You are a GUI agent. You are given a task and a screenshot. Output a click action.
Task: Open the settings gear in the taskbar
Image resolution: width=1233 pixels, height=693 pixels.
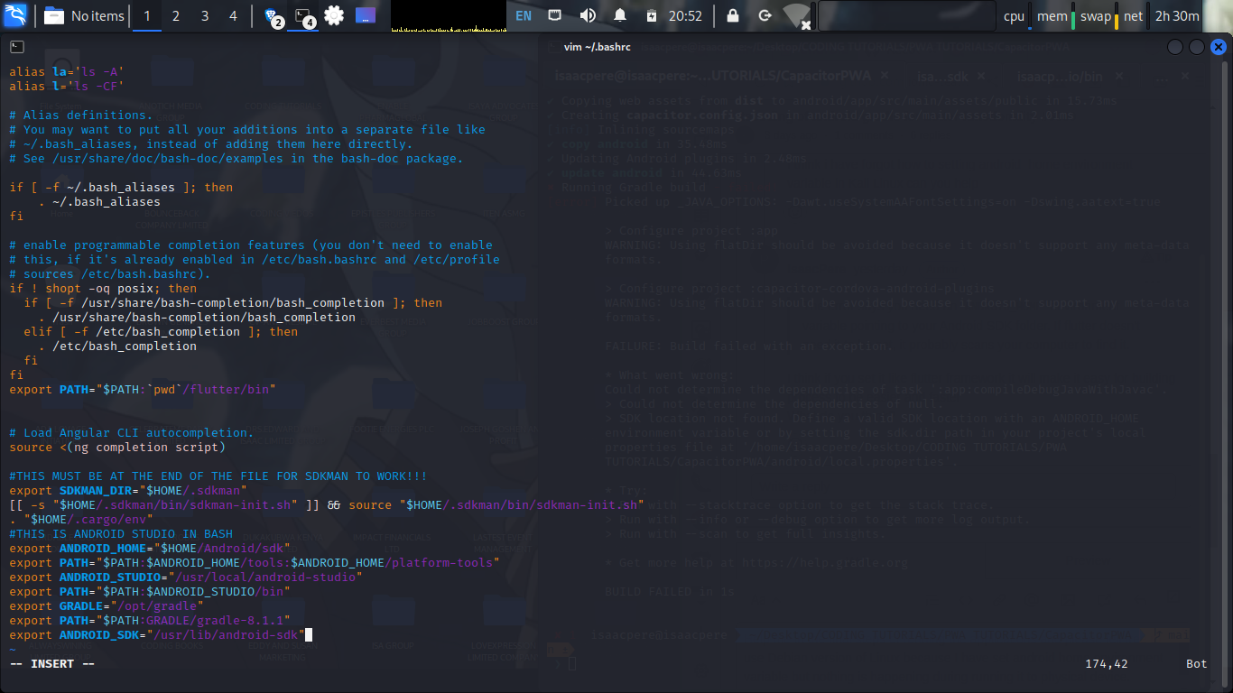coord(333,15)
